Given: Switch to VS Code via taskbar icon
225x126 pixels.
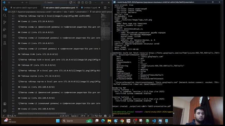Looking at the screenshot, I should pyautogui.click(x=154, y=121).
